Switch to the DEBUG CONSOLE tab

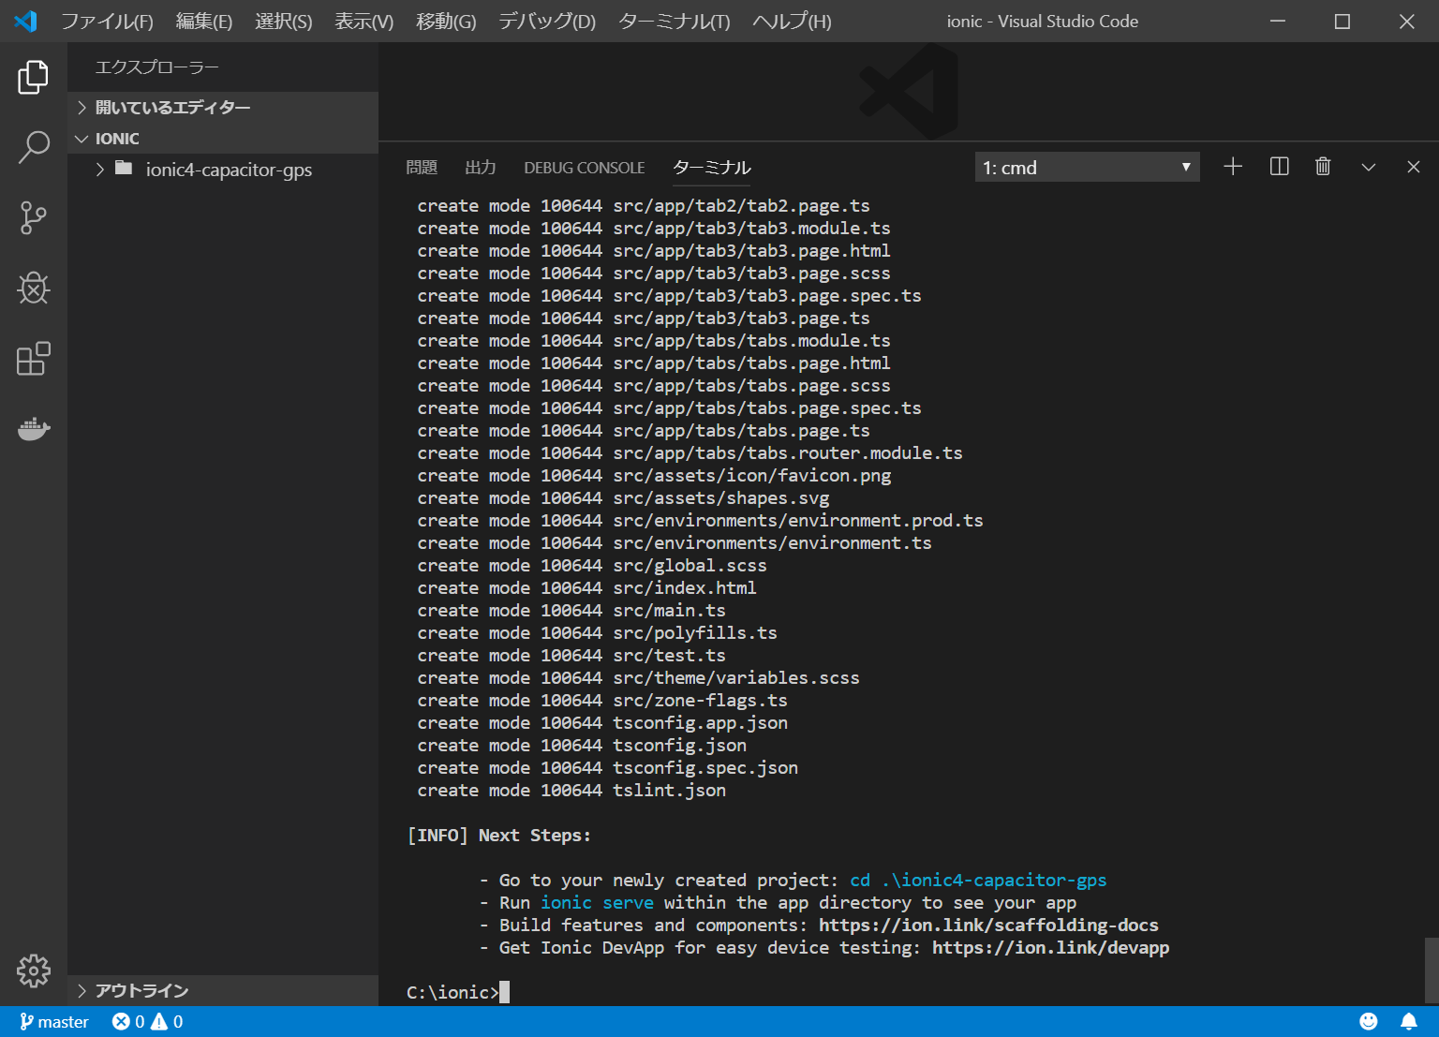pos(584,168)
